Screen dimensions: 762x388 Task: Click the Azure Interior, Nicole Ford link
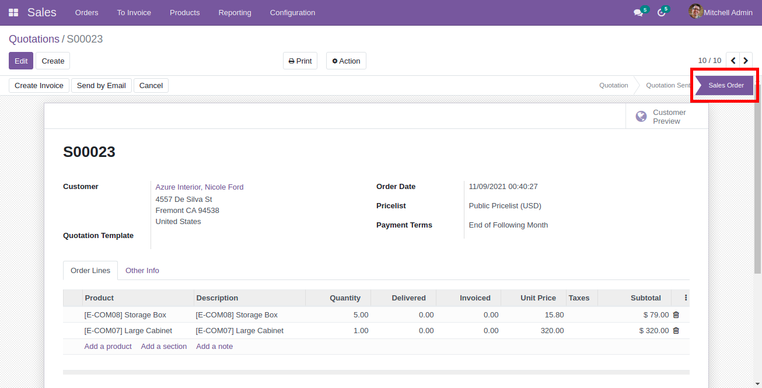tap(199, 187)
